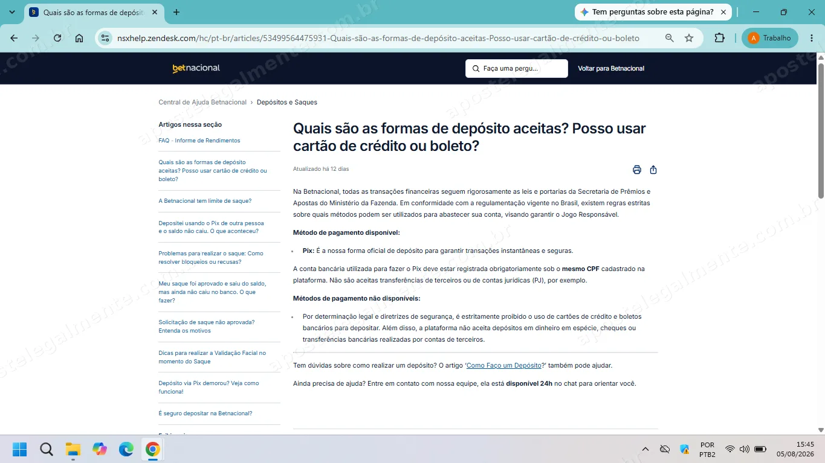Close the 'Quais são as formas' tab
825x463 pixels.
(x=155, y=12)
